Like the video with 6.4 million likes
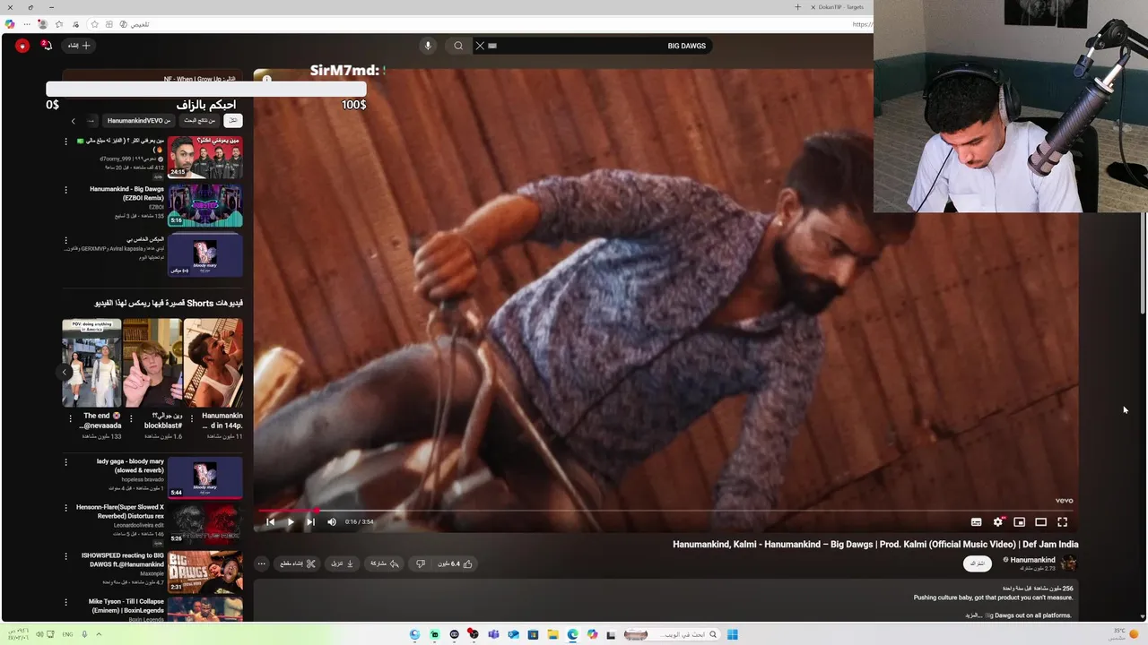This screenshot has width=1148, height=645. click(x=456, y=563)
